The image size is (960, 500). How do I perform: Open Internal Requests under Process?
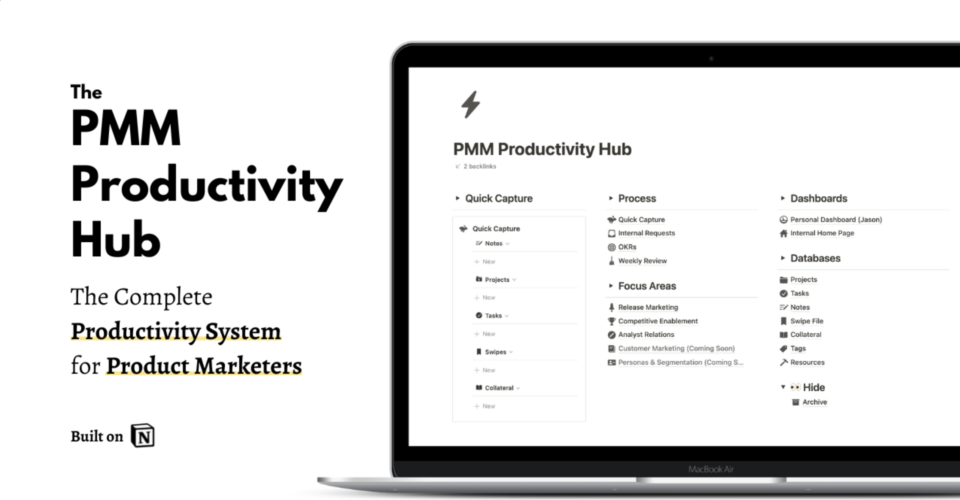646,233
